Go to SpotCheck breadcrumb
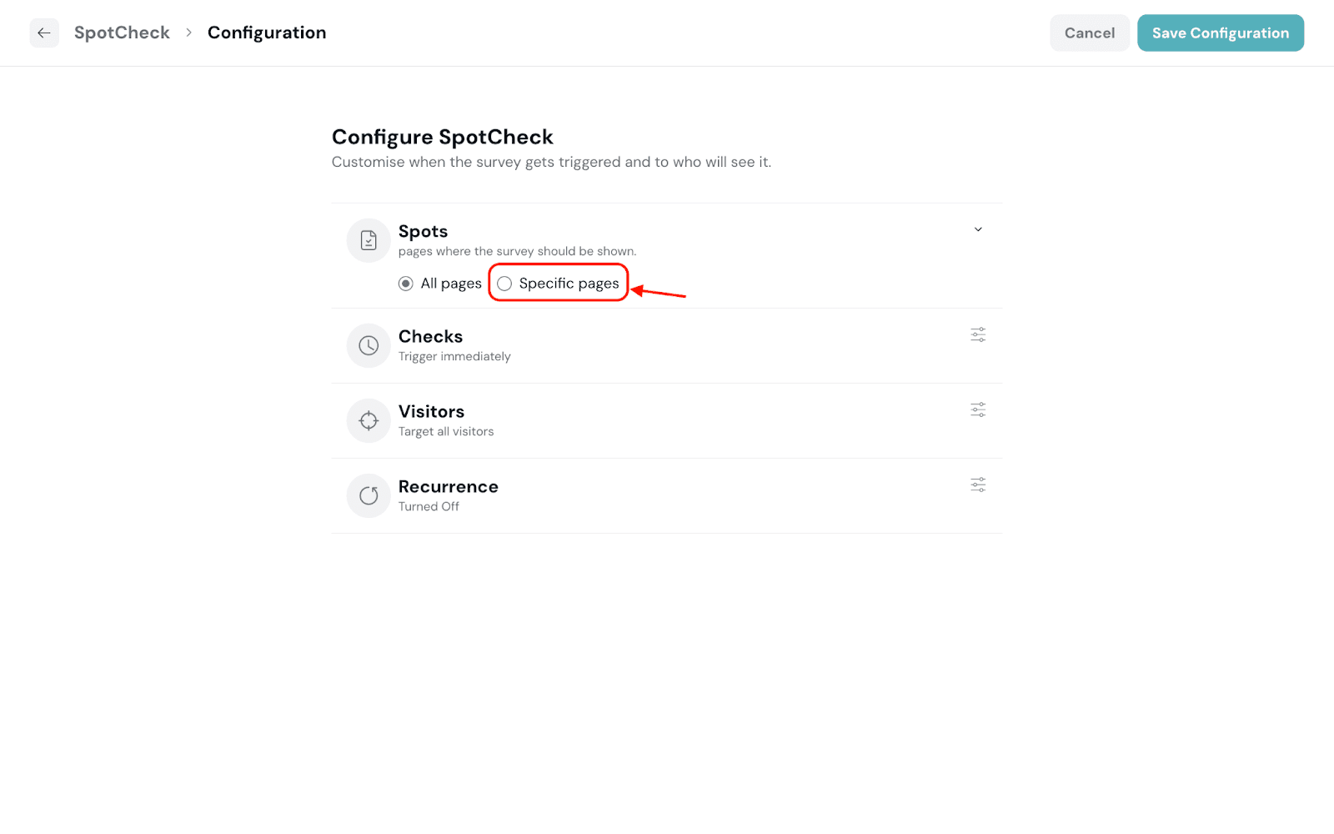The image size is (1334, 834). tap(122, 33)
